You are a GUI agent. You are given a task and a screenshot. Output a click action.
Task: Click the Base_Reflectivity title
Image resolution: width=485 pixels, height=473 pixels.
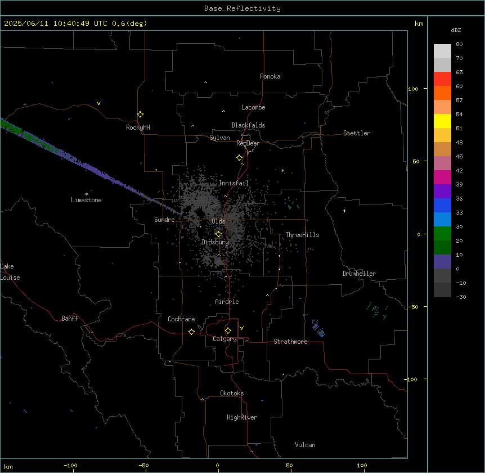coord(242,8)
